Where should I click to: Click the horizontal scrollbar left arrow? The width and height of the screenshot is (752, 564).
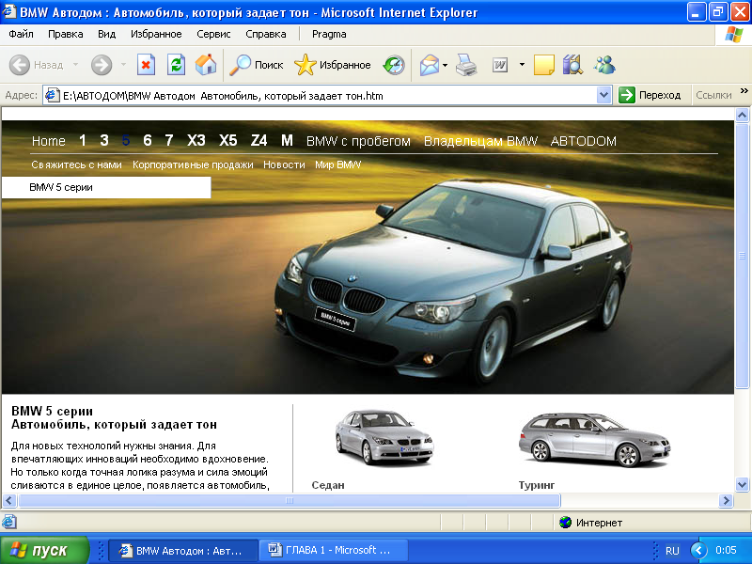(x=9, y=501)
